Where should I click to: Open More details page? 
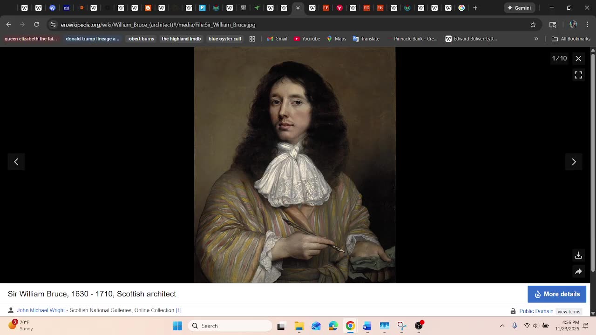tap(557, 294)
